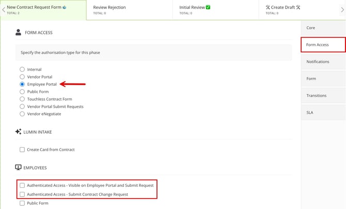Screen dimensions: 346x209
Task: Select the Vendor Portal authorisation type
Action: pyautogui.click(x=22, y=77)
